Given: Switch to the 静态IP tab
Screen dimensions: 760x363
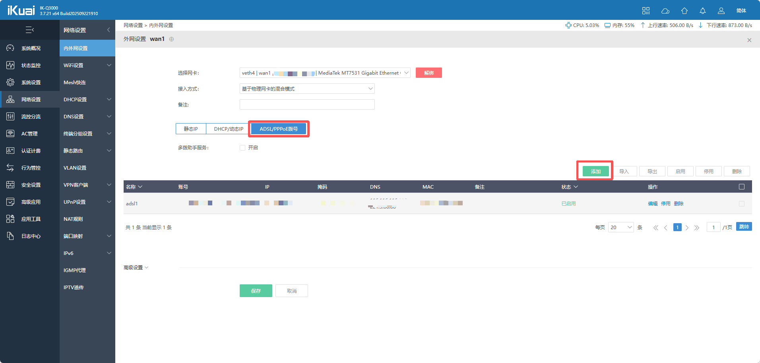Looking at the screenshot, I should [x=191, y=129].
